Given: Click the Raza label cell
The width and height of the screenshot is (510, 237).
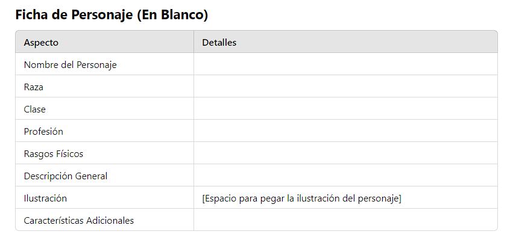Looking at the screenshot, I should coord(104,86).
